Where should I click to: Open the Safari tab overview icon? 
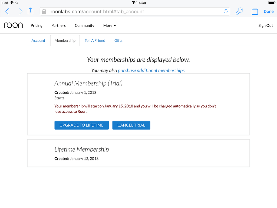[254, 11]
